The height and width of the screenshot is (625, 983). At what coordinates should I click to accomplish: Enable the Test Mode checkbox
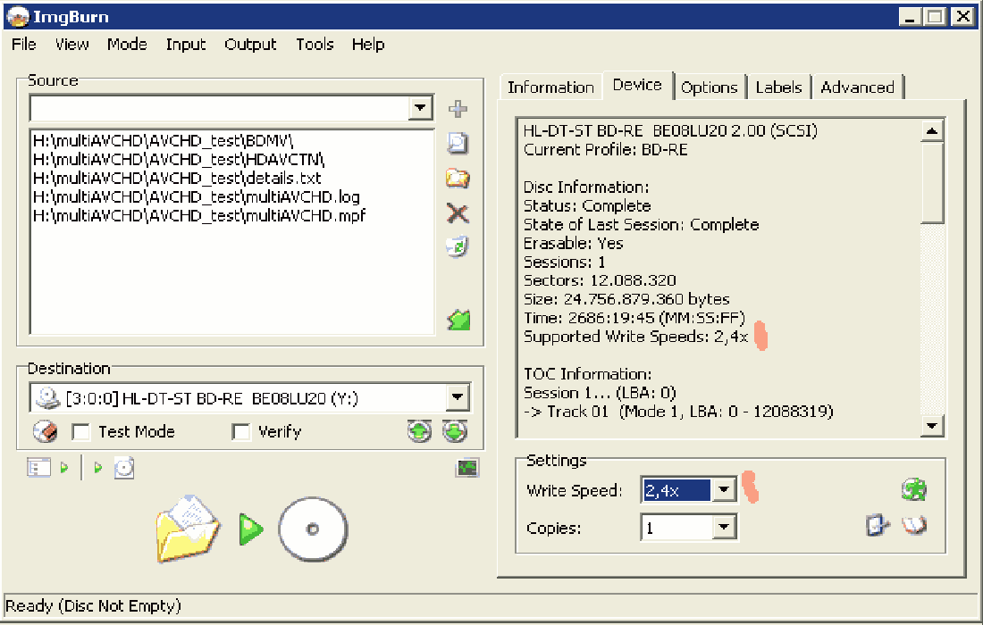(82, 432)
